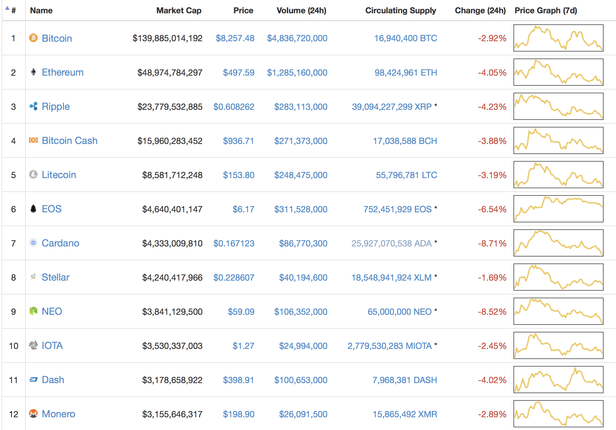Open Stellar 7-day price graph
616x430 pixels.
click(x=559, y=277)
